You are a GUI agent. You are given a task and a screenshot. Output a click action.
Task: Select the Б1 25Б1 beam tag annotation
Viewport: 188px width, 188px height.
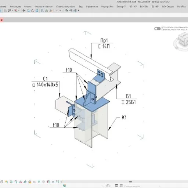pyautogui.click(x=129, y=99)
